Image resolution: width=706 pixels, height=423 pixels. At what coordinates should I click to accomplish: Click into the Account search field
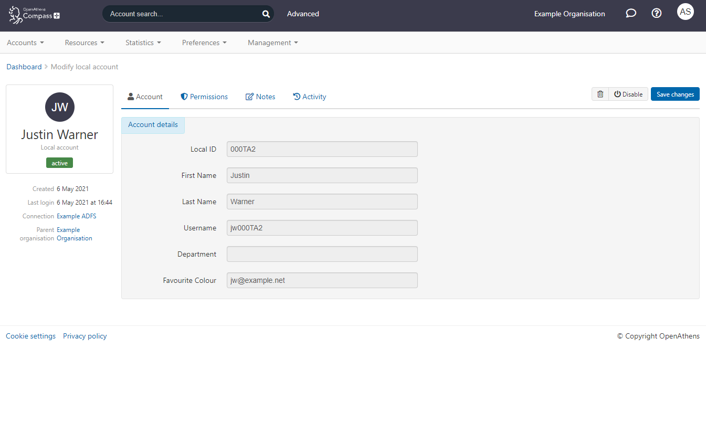181,14
